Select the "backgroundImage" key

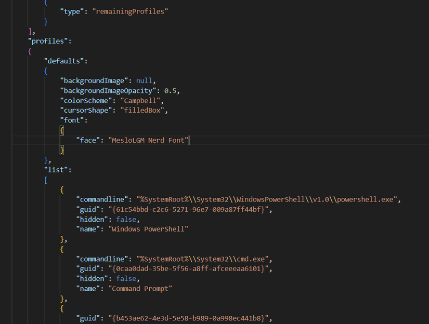click(x=94, y=81)
